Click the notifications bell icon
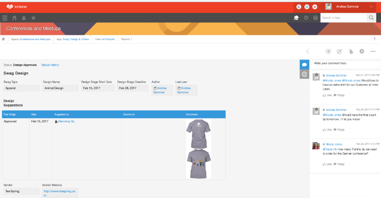The height and width of the screenshot is (198, 381). (x=24, y=18)
